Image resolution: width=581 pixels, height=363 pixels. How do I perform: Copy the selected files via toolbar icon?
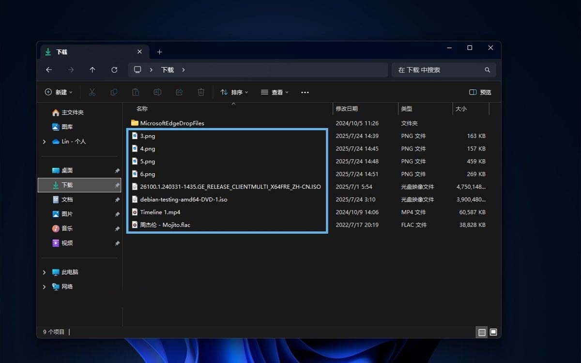coord(114,92)
